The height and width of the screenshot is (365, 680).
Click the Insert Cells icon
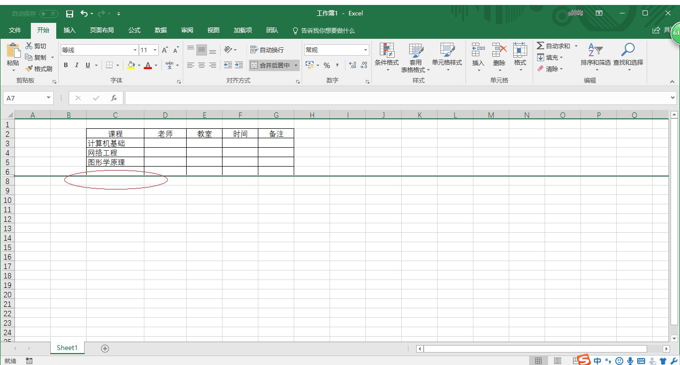(477, 57)
